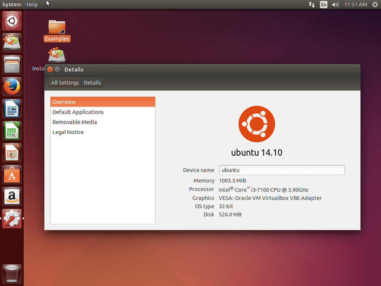Click the Device name text field
The image size is (381, 286).
click(282, 170)
